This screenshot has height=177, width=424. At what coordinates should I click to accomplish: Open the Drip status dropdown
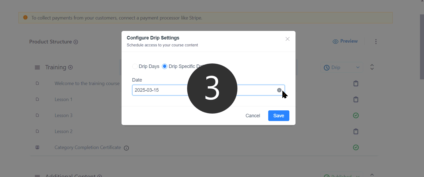coord(342,67)
